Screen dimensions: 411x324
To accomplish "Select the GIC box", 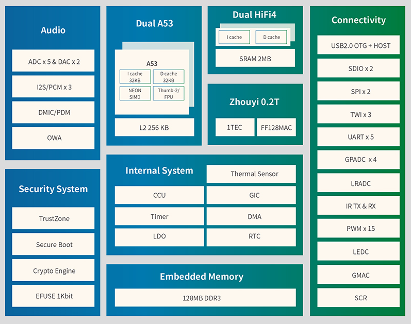I will click(x=251, y=195).
